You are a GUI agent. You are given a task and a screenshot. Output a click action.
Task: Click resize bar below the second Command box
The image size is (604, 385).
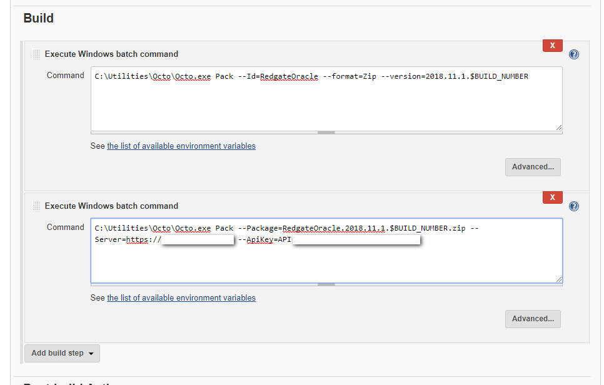[326, 284]
